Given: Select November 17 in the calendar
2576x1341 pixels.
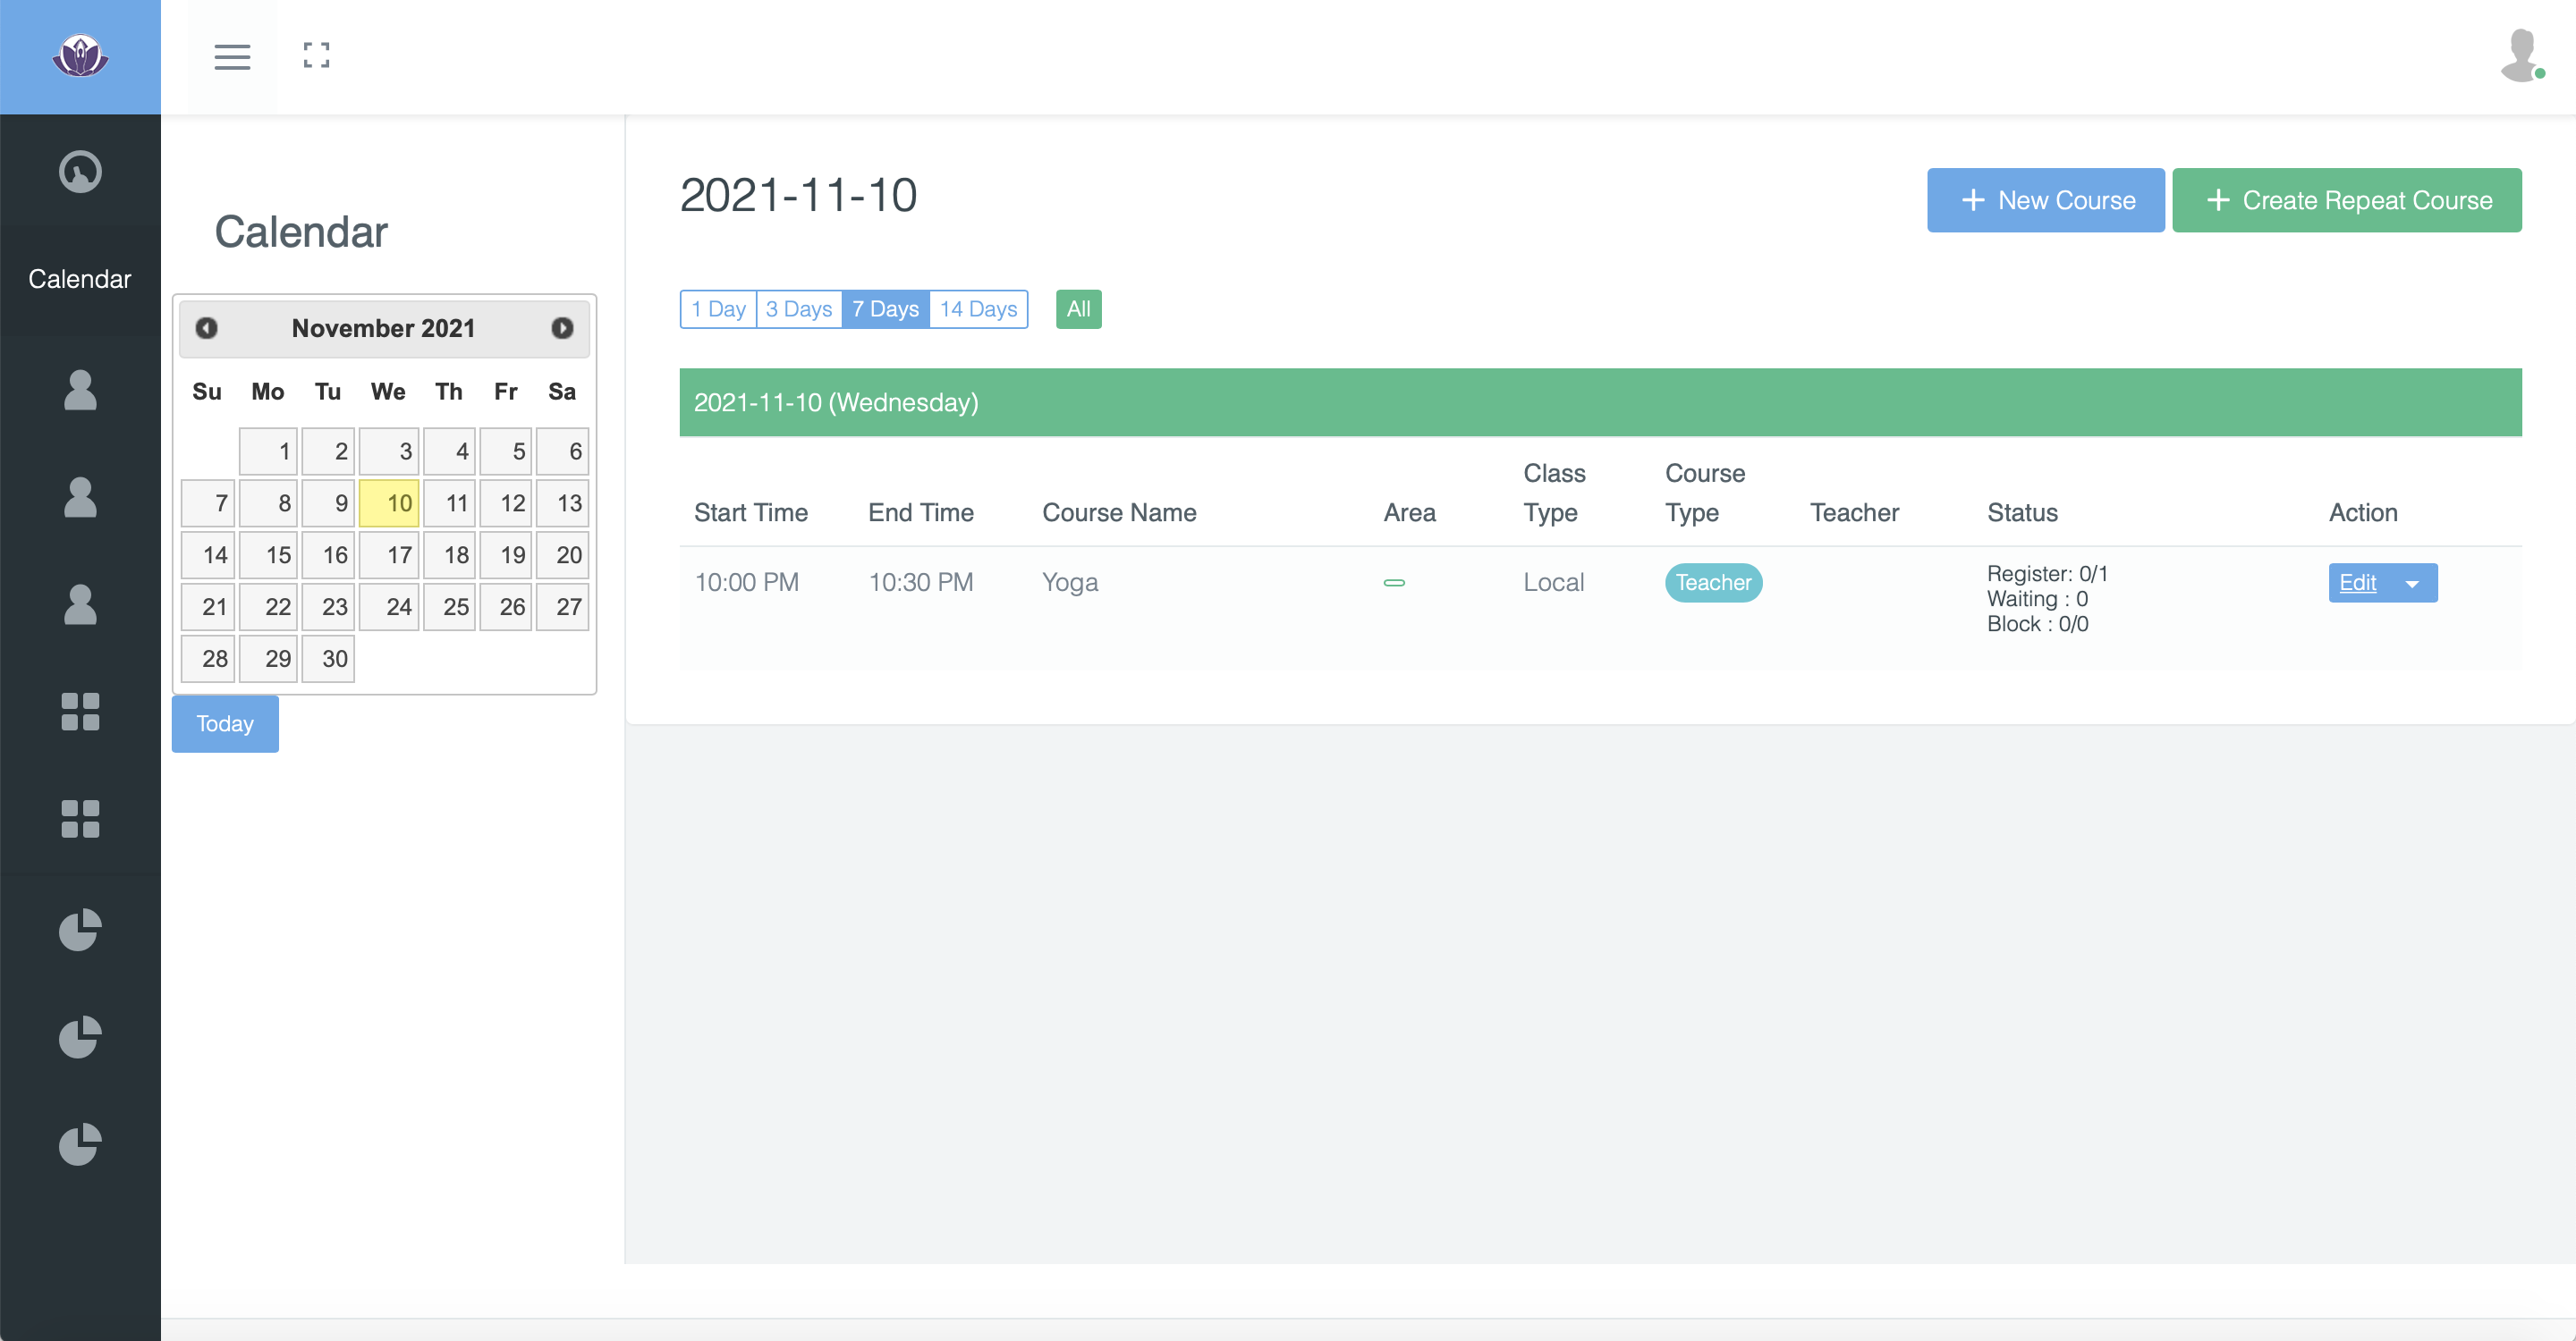Looking at the screenshot, I should (388, 554).
